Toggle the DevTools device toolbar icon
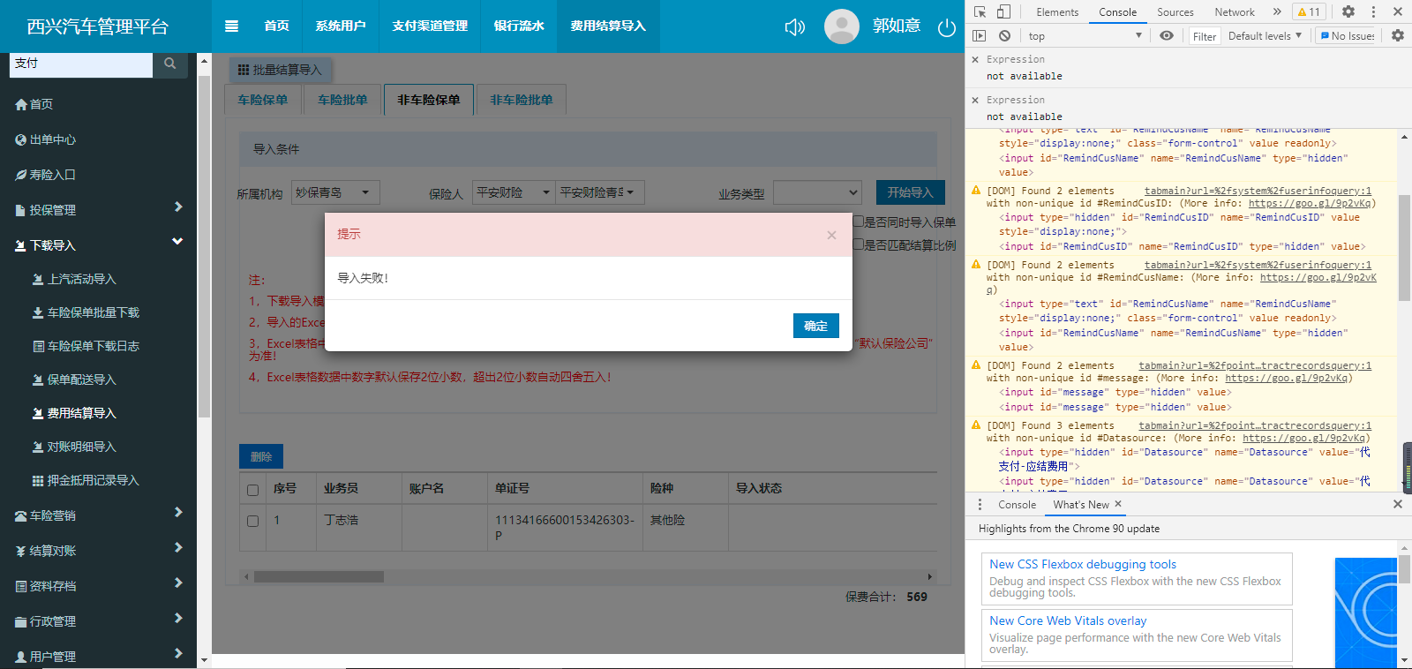Image resolution: width=1412 pixels, height=669 pixels. pos(1003,11)
